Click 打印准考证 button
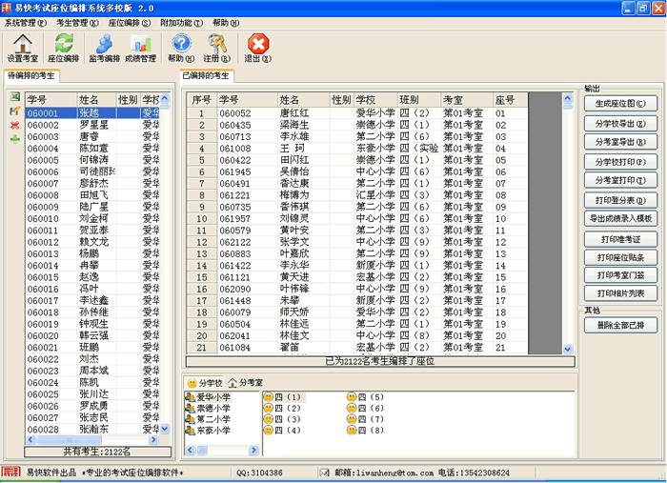667x483 pixels. [x=620, y=239]
